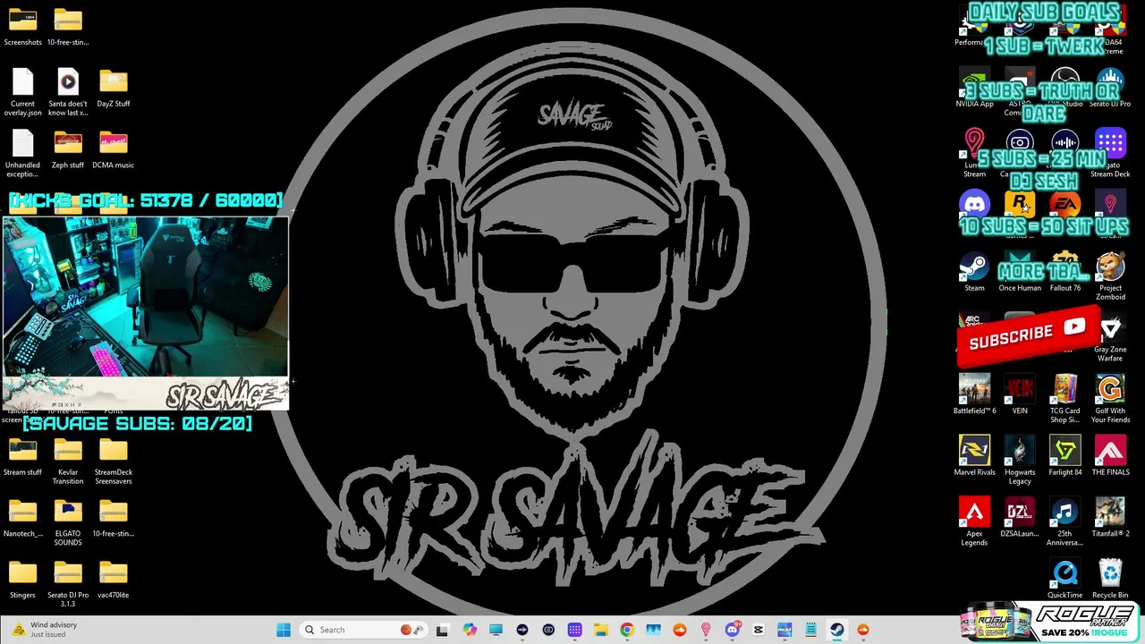Open Task View from the taskbar

442,630
